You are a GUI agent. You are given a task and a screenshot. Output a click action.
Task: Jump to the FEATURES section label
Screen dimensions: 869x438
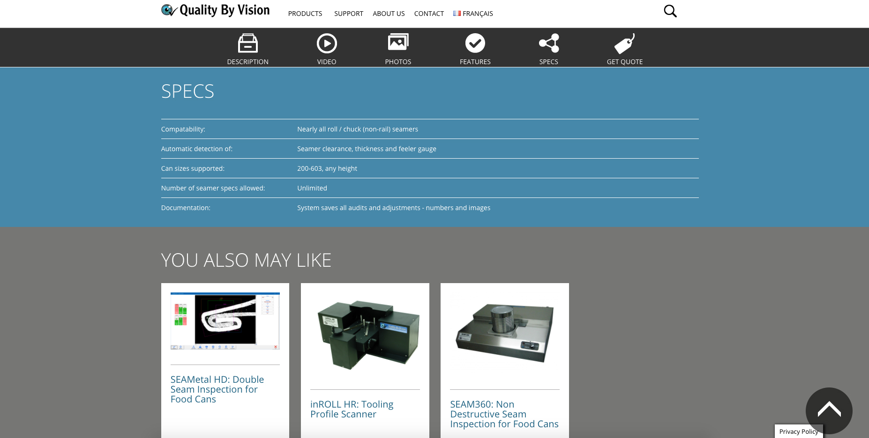(x=475, y=62)
